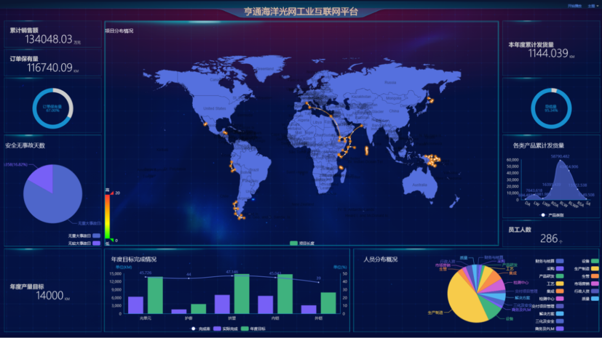This screenshot has width=602, height=338.
Task: Click the 订单保有量 67% ring gauge
Action: 52,109
